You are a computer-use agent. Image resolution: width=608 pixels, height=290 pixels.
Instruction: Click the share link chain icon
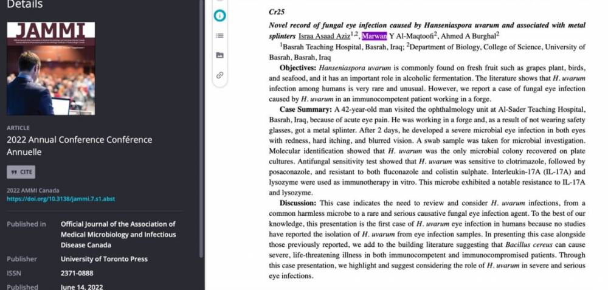(219, 75)
